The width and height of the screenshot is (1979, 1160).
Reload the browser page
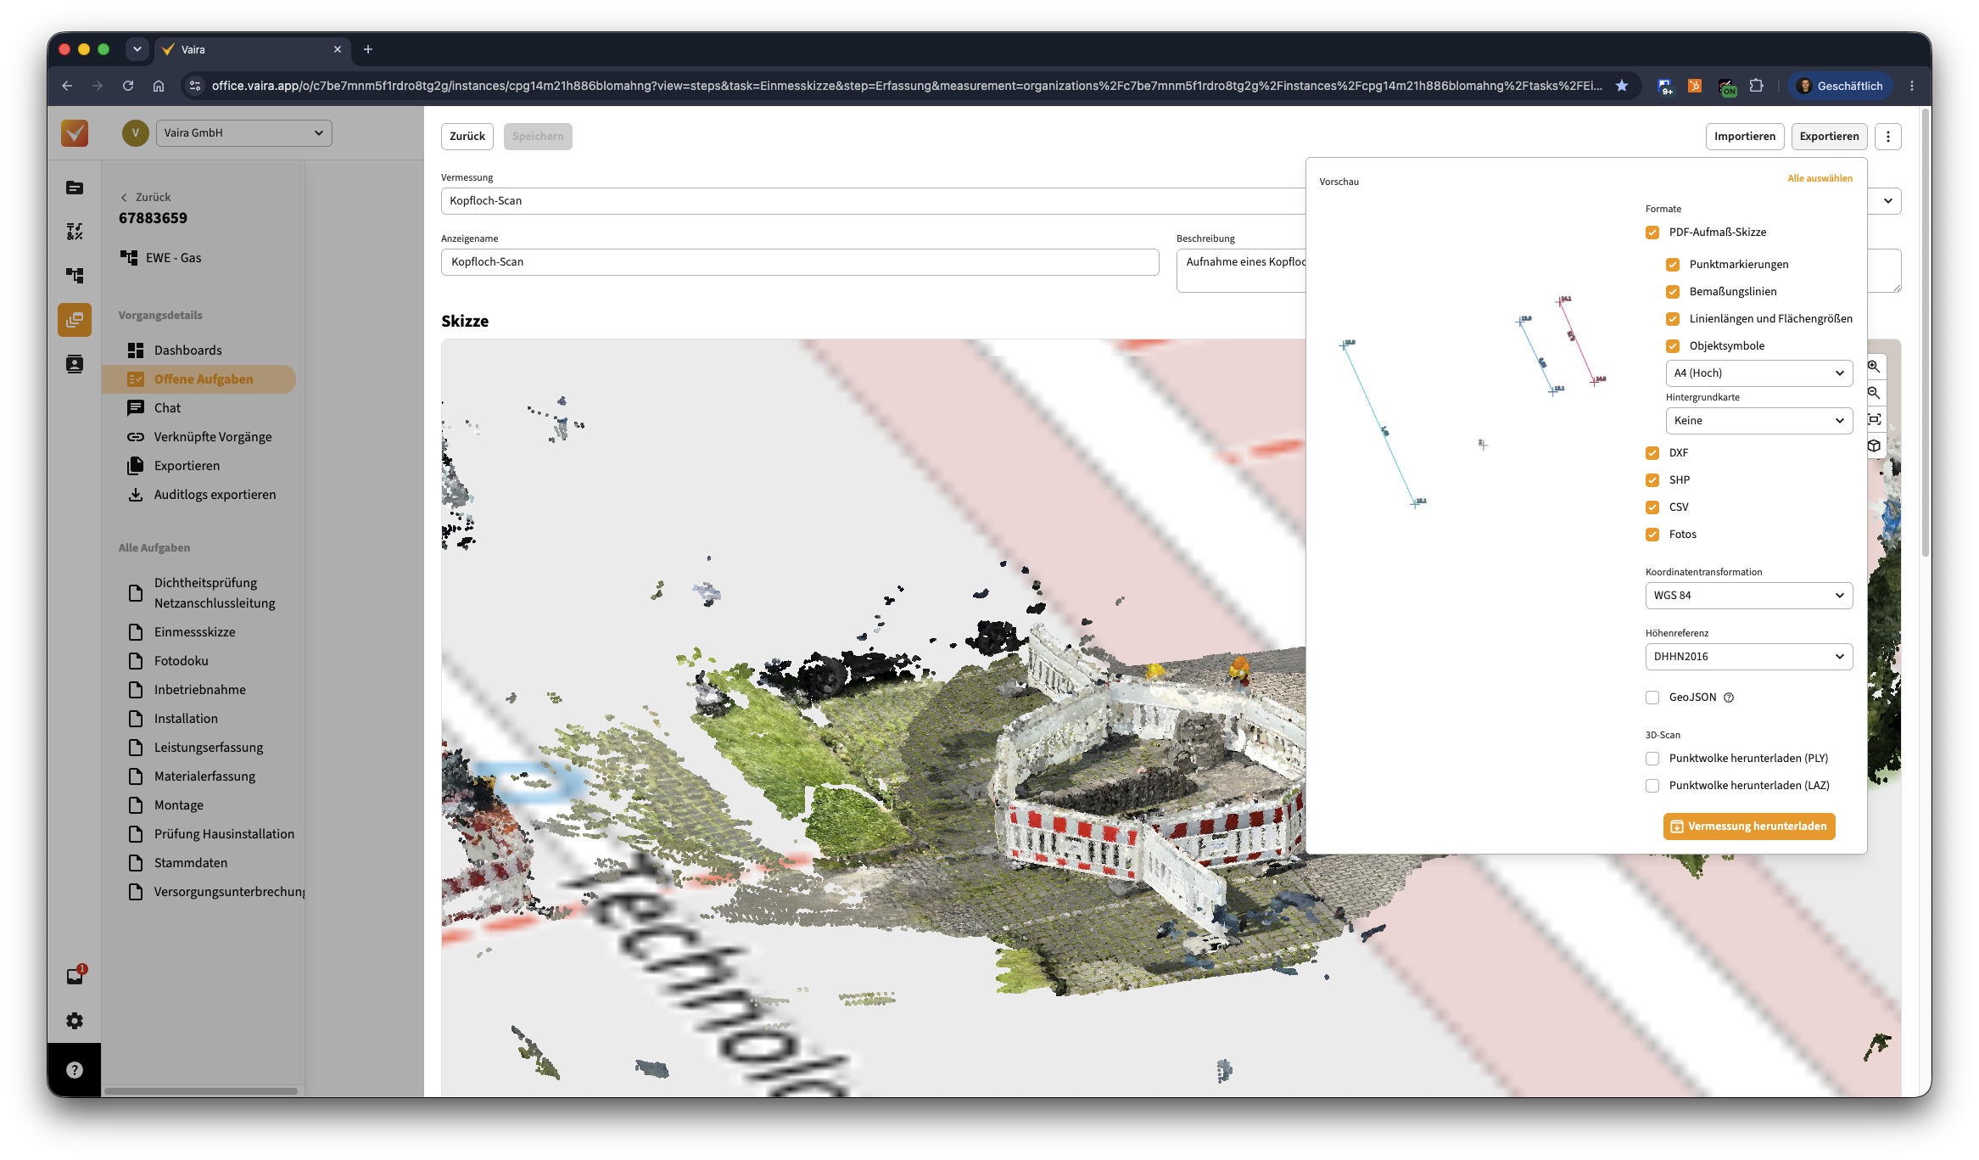pyautogui.click(x=128, y=86)
